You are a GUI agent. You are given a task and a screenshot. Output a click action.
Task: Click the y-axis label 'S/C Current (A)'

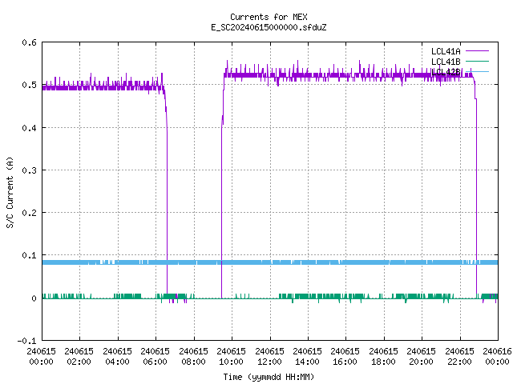tap(10, 192)
